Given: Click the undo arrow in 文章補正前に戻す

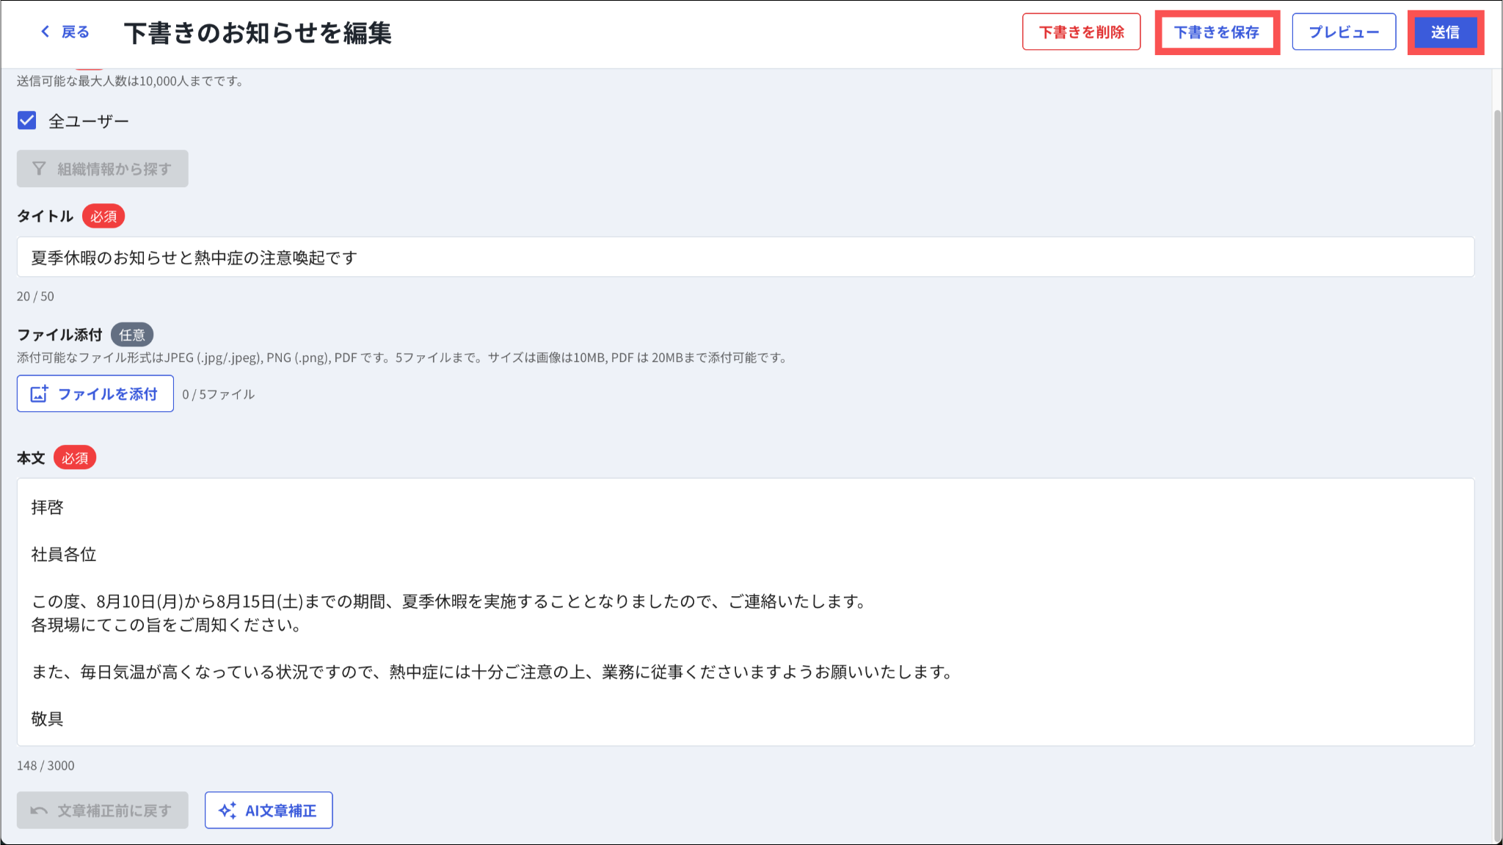Looking at the screenshot, I should [39, 810].
